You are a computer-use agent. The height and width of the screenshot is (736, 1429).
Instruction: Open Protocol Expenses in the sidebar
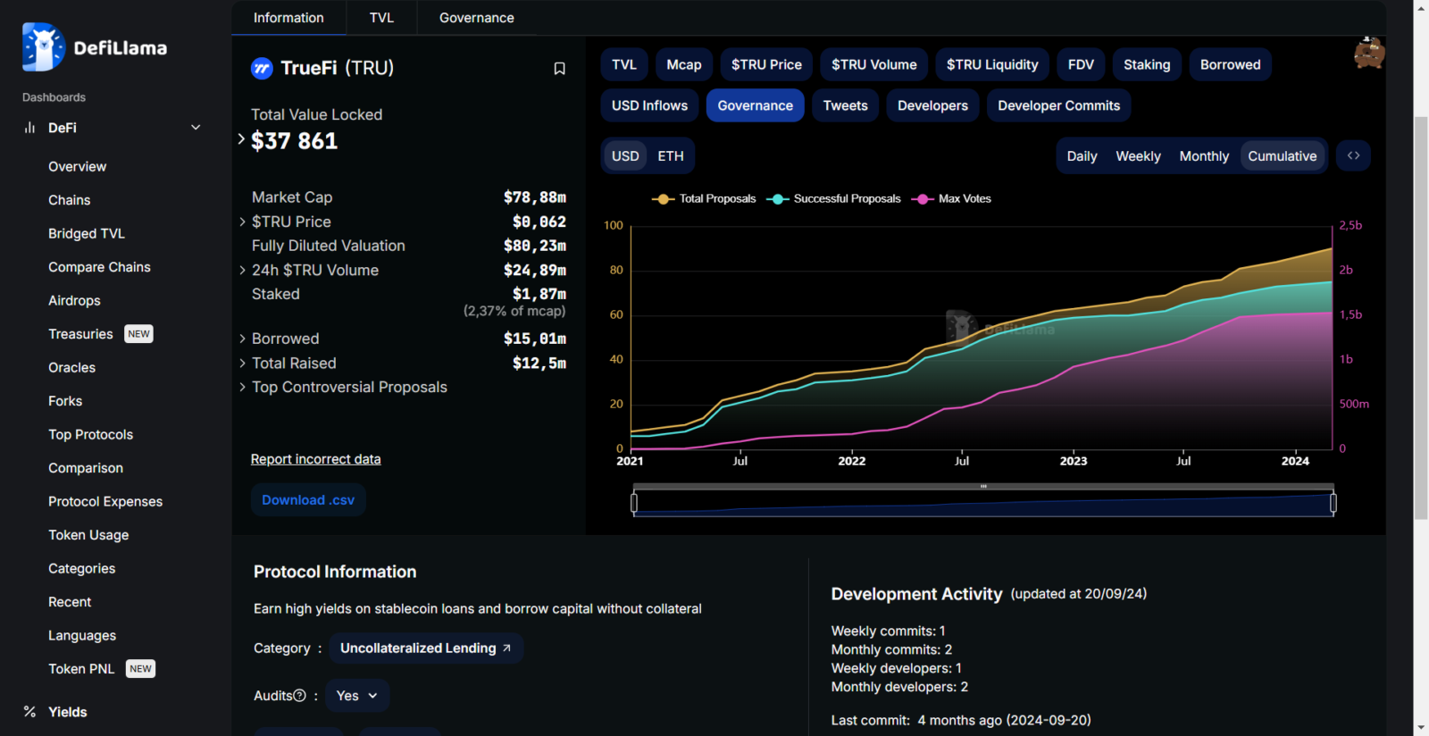[105, 502]
